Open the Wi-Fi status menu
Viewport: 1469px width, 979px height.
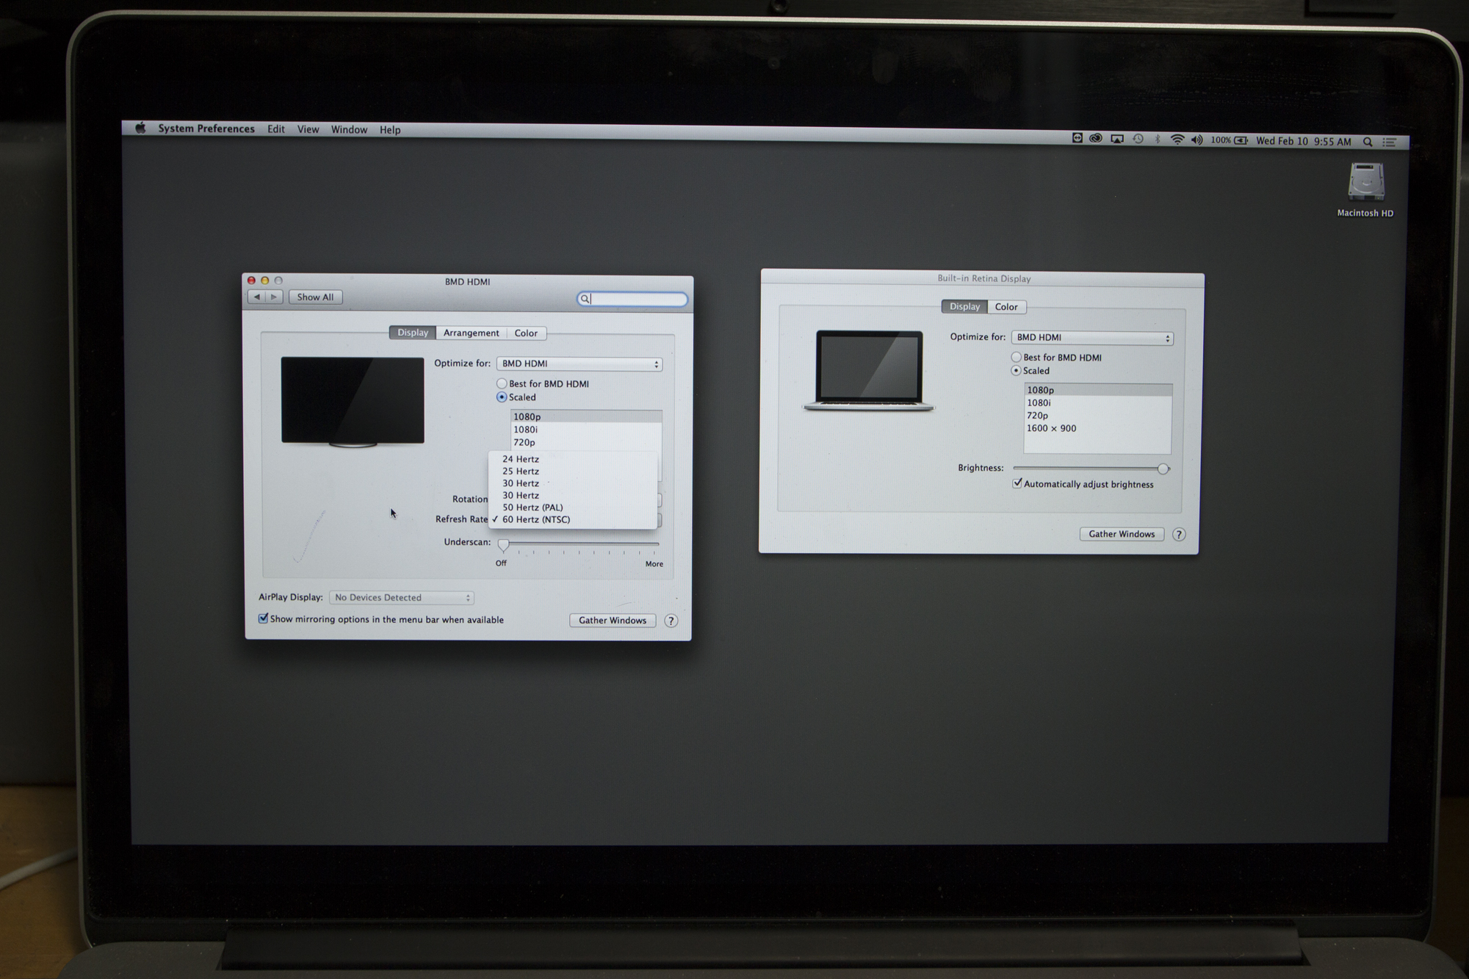pos(1177,140)
